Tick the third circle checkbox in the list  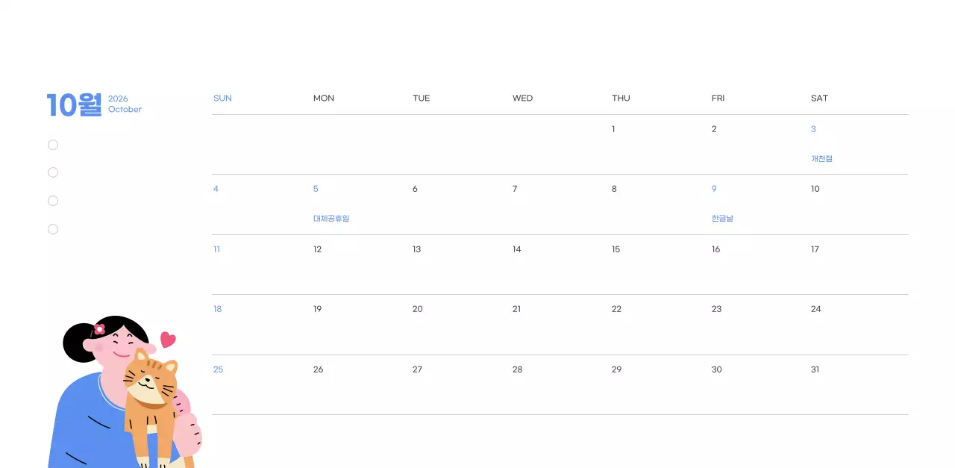pyautogui.click(x=53, y=201)
